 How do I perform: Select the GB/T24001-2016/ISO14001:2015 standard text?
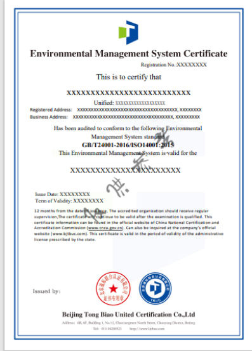[x=128, y=145]
